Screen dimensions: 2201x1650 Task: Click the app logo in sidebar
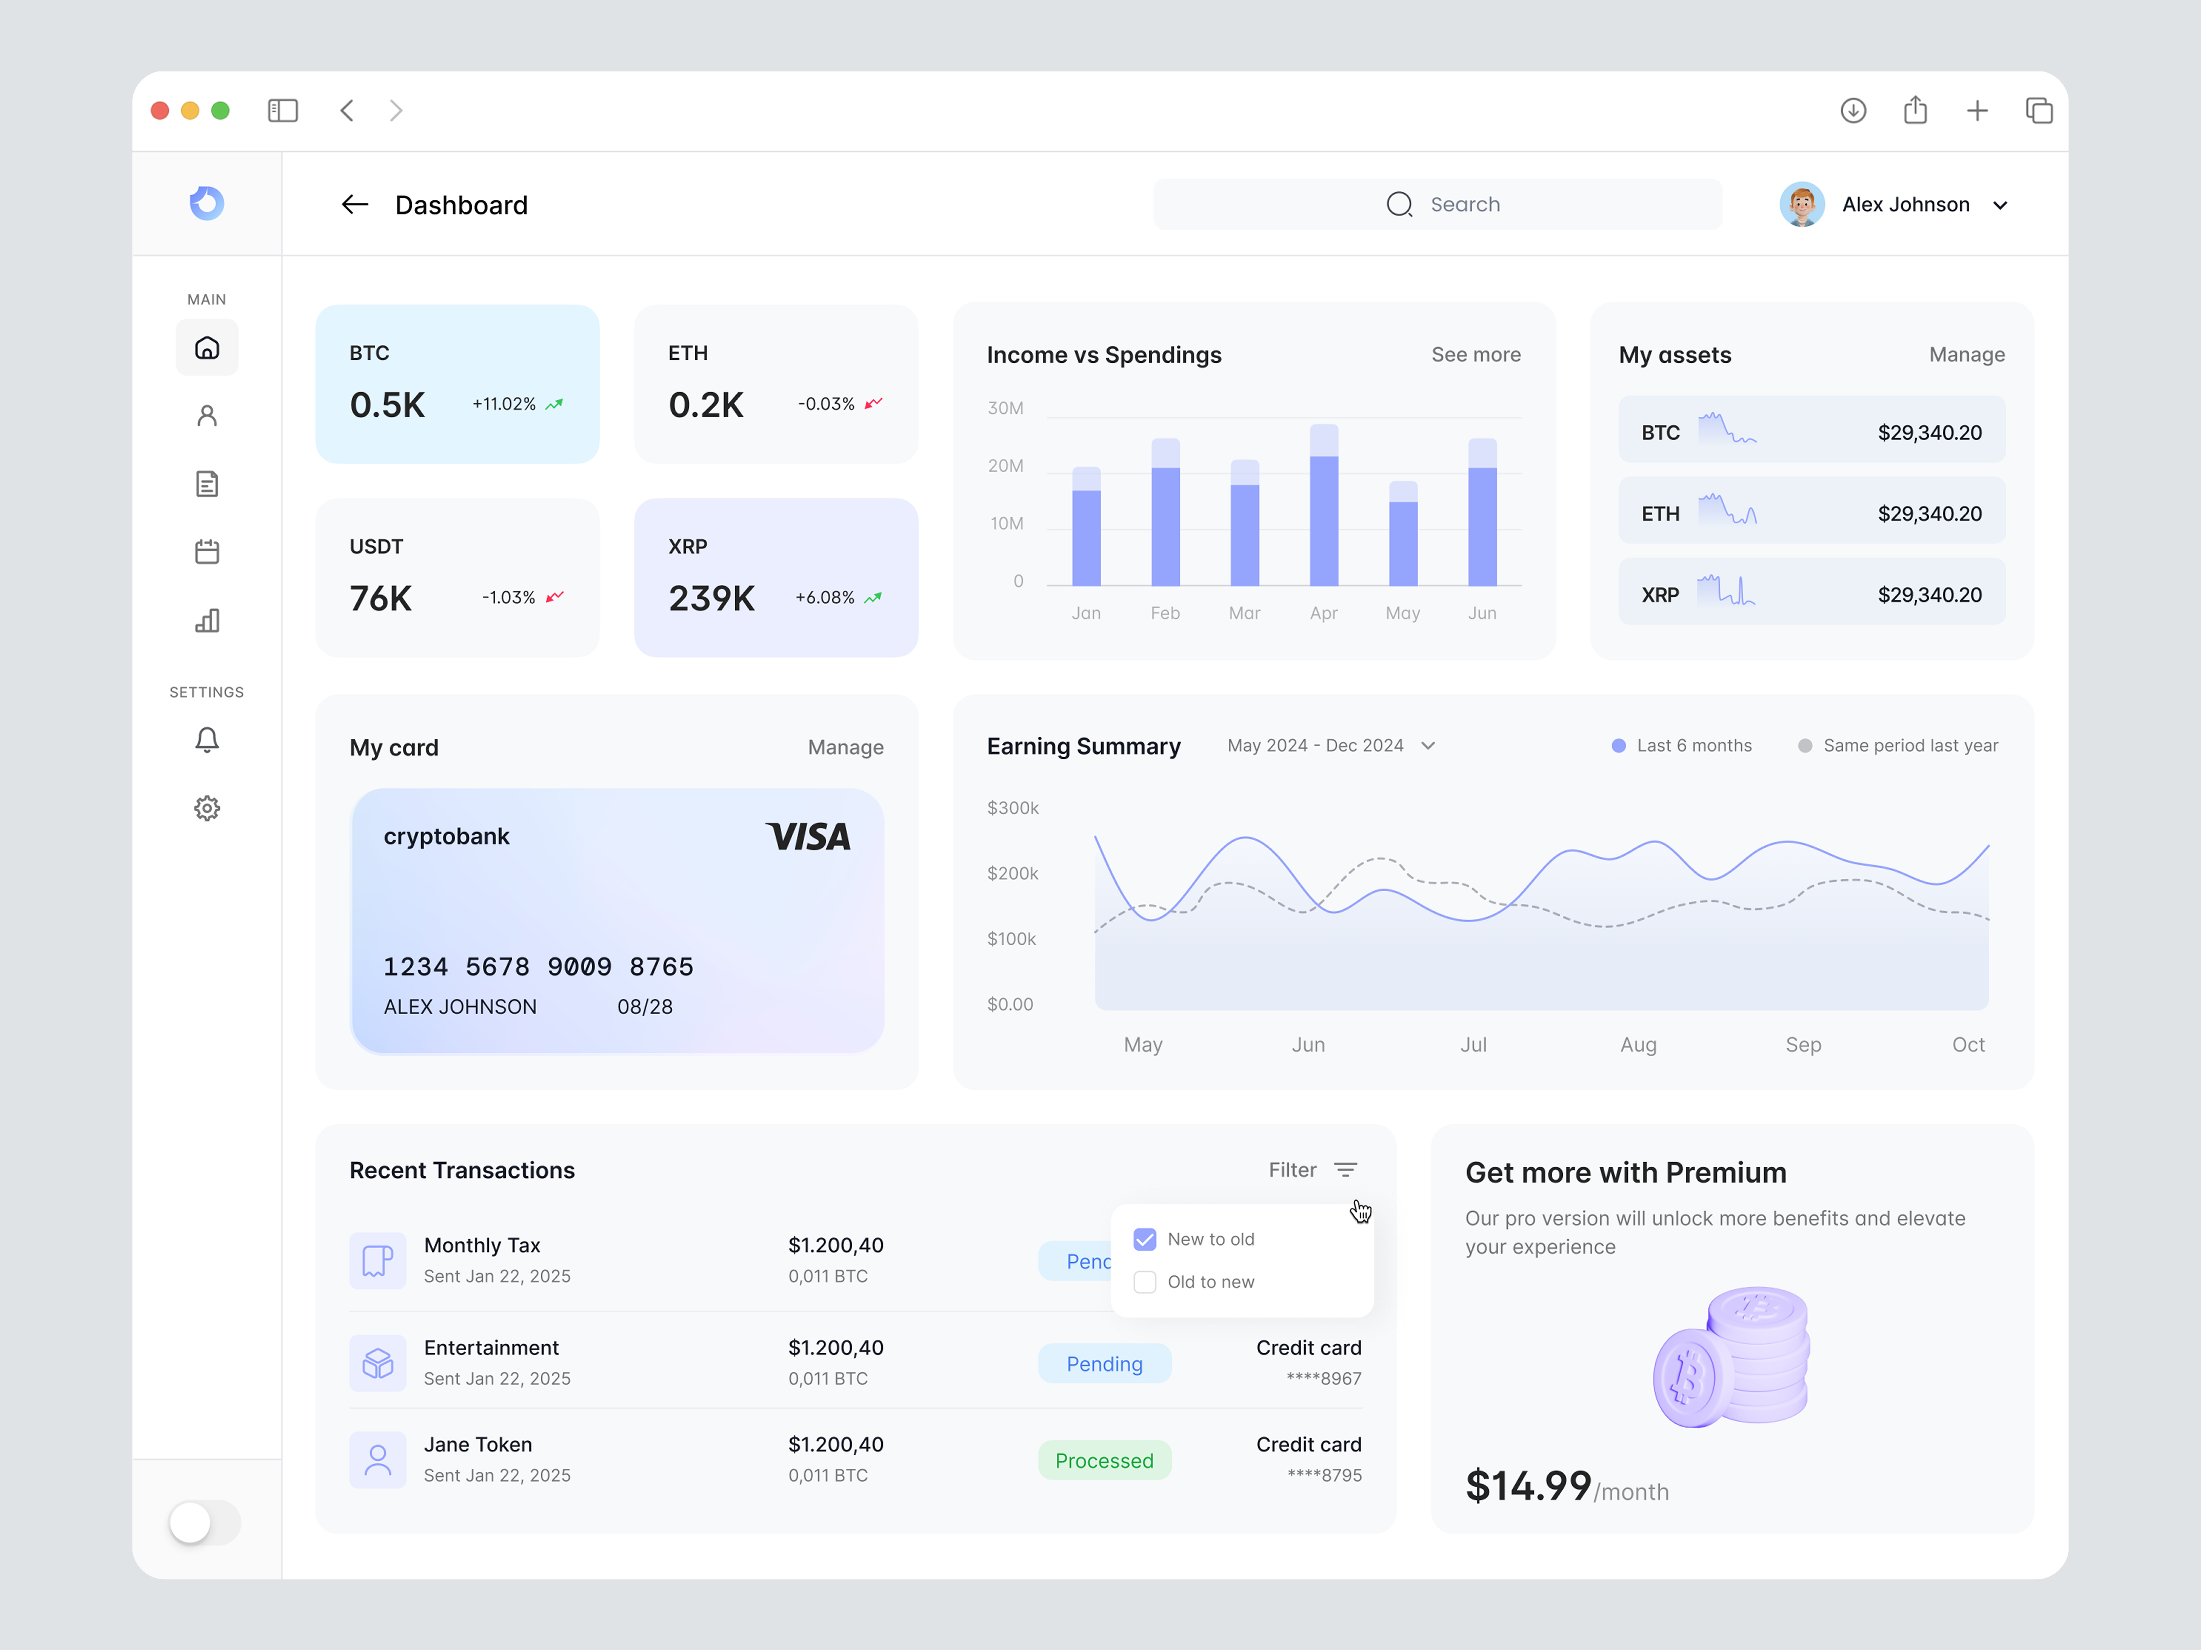click(207, 204)
